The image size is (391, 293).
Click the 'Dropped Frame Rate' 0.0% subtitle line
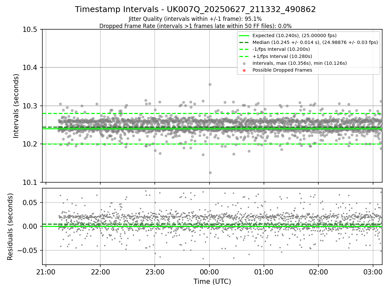click(195, 26)
